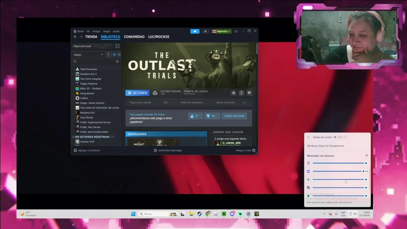Open the Ayuda menu
This screenshot has height=229, width=407.
coord(116,31)
